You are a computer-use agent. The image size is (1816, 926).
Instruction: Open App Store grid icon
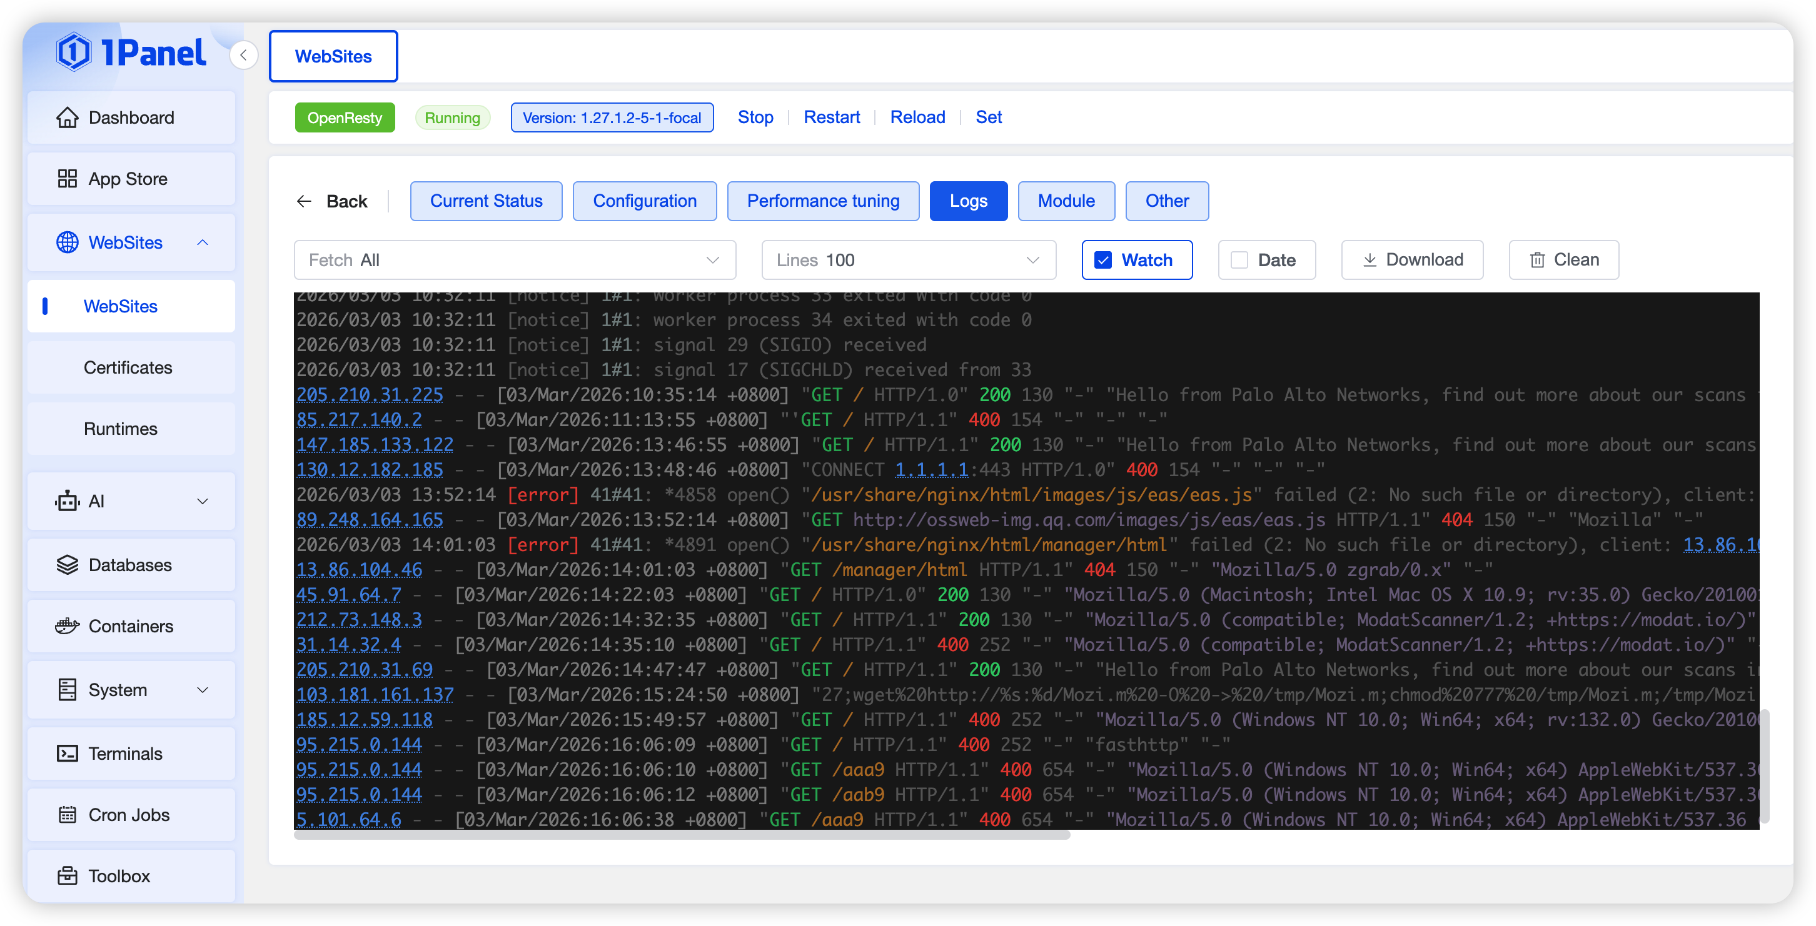pyautogui.click(x=67, y=179)
